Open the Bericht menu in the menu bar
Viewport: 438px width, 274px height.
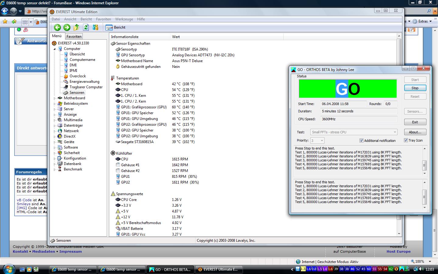tap(86, 19)
